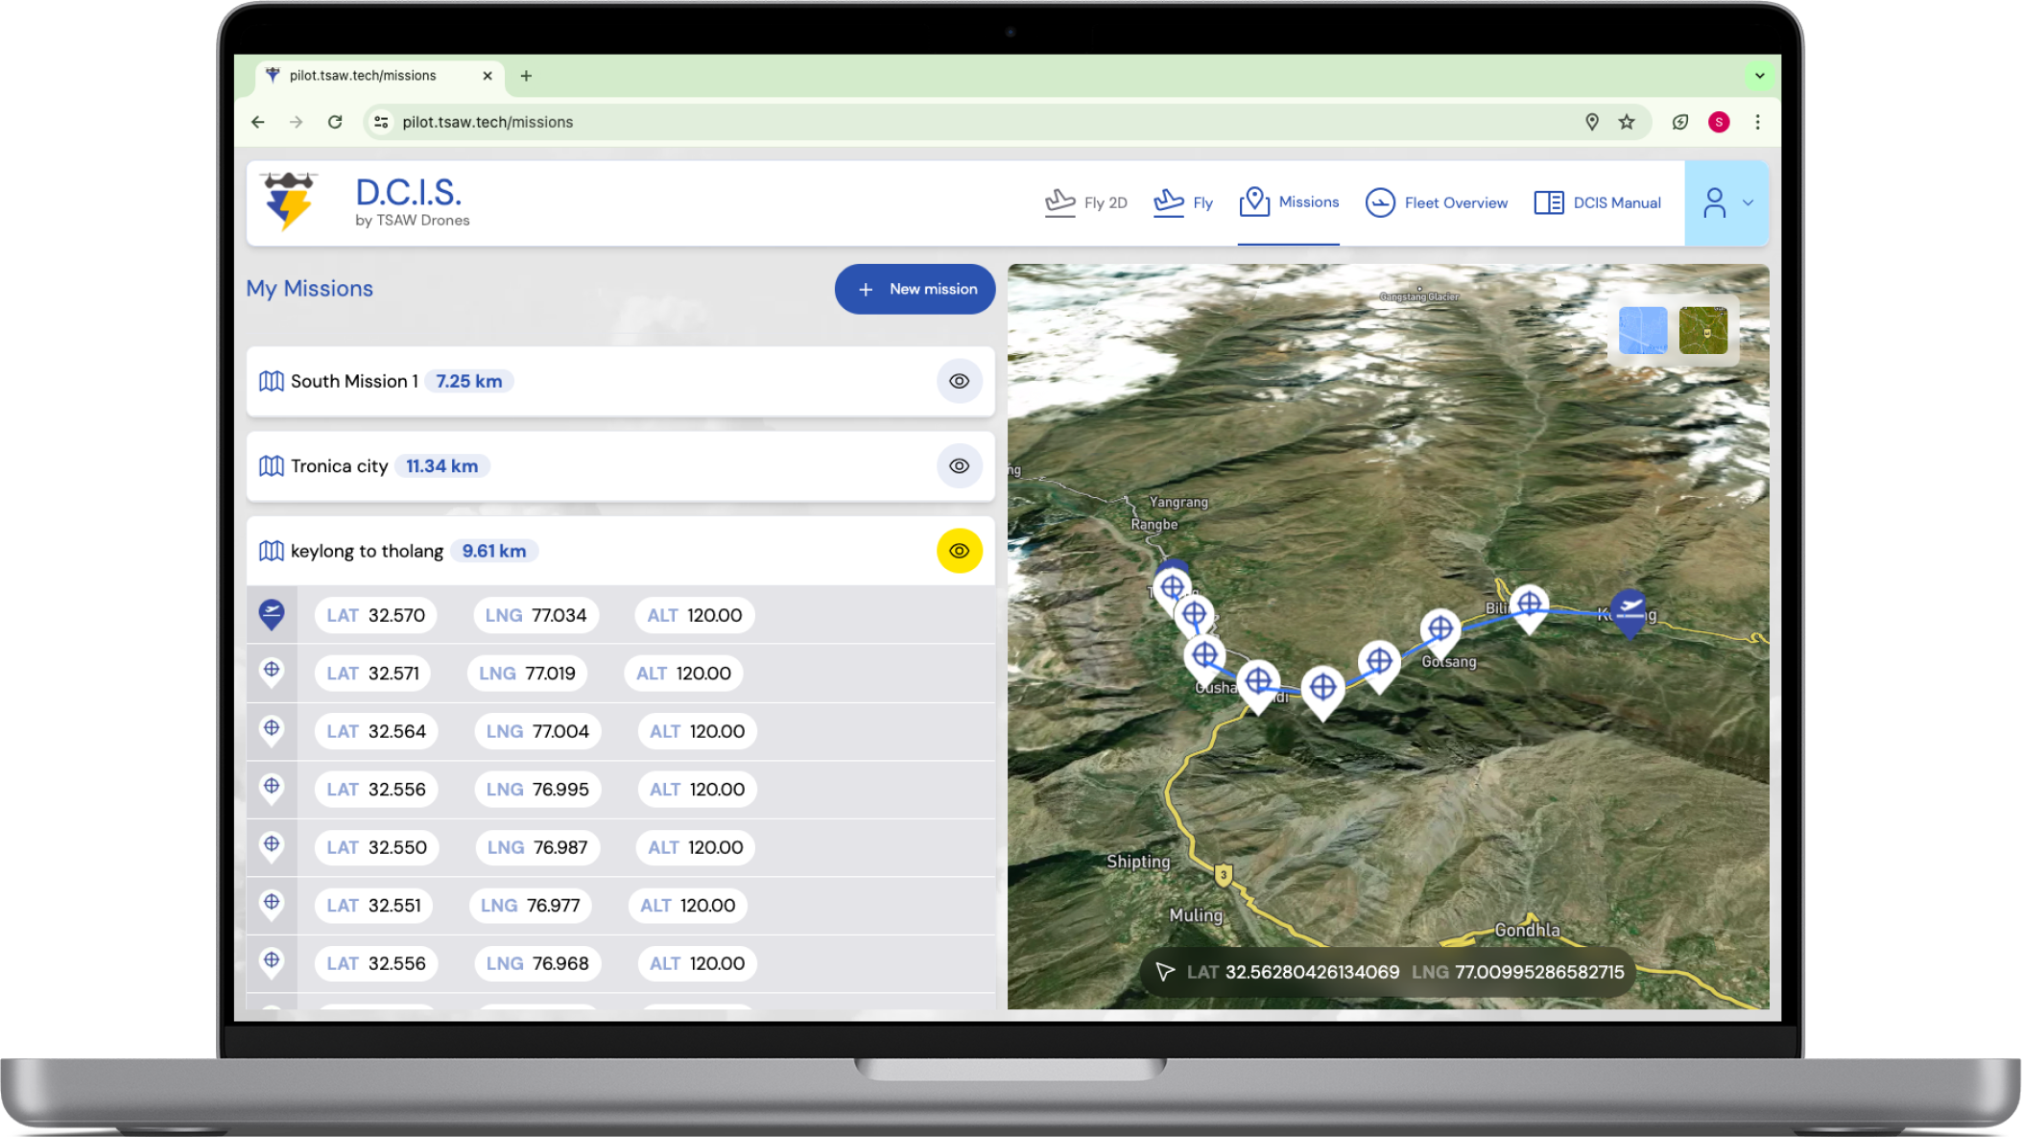Open user profile dropdown menu
This screenshot has height=1137, width=2022.
coord(1725,202)
